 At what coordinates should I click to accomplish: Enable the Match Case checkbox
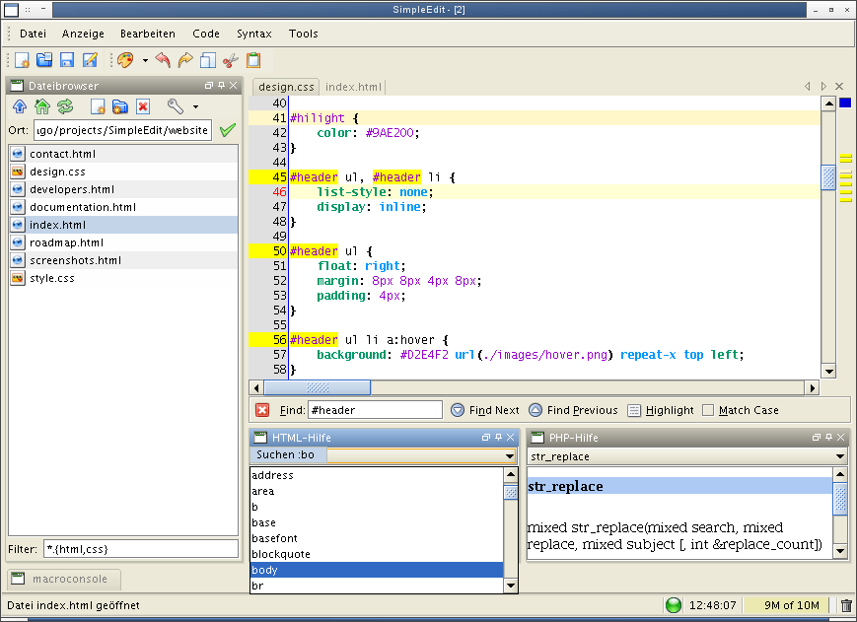(x=708, y=410)
